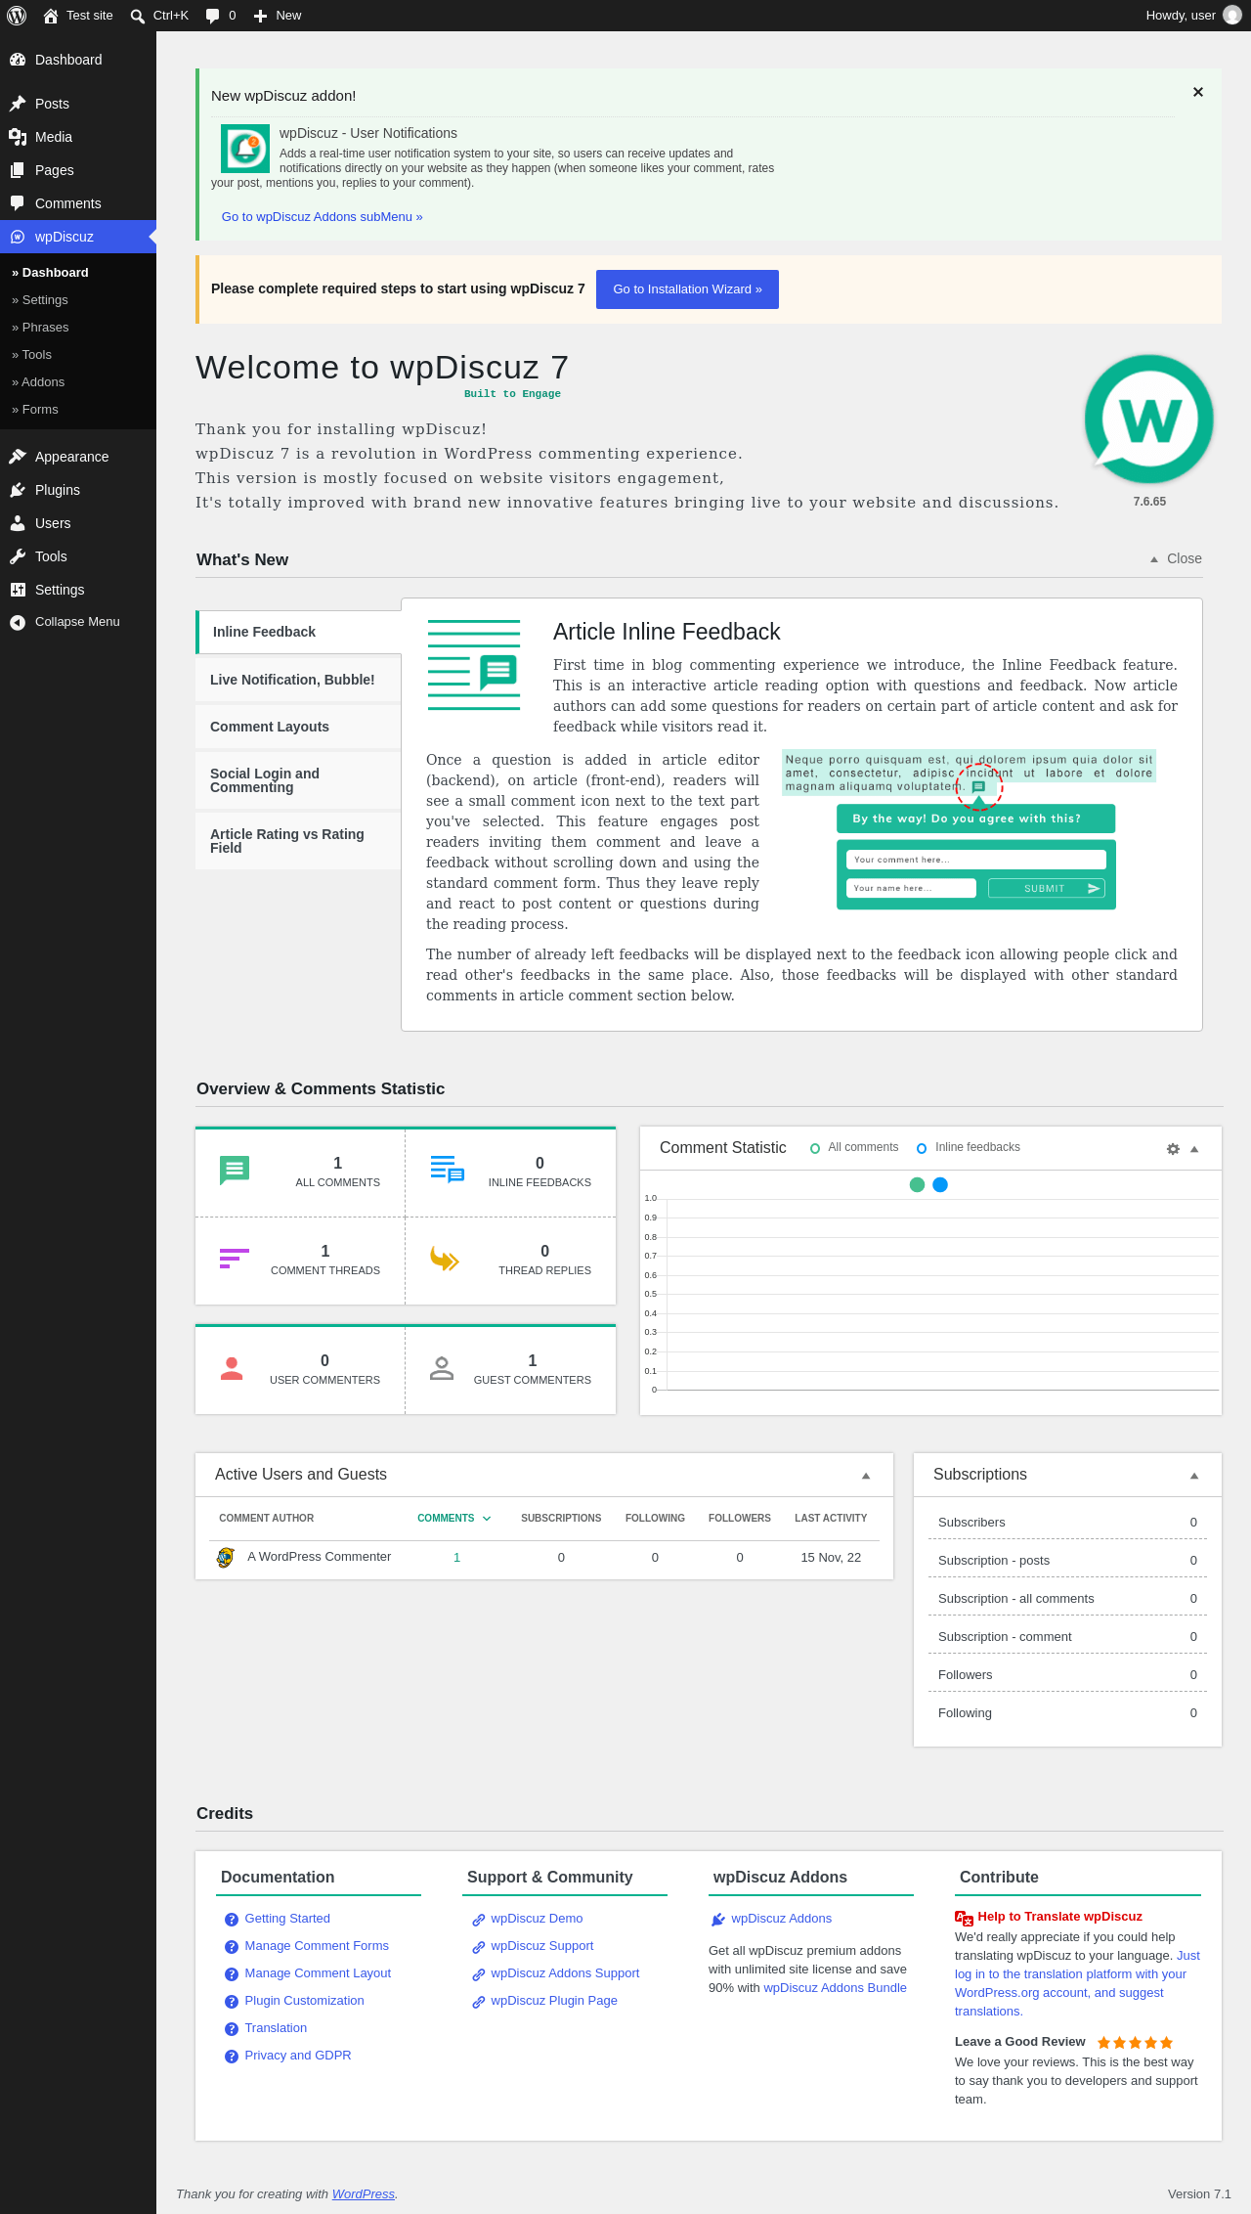Collapse the Comment Statistic panel
Screen dimensions: 1251x2214
pyautogui.click(x=1194, y=1149)
